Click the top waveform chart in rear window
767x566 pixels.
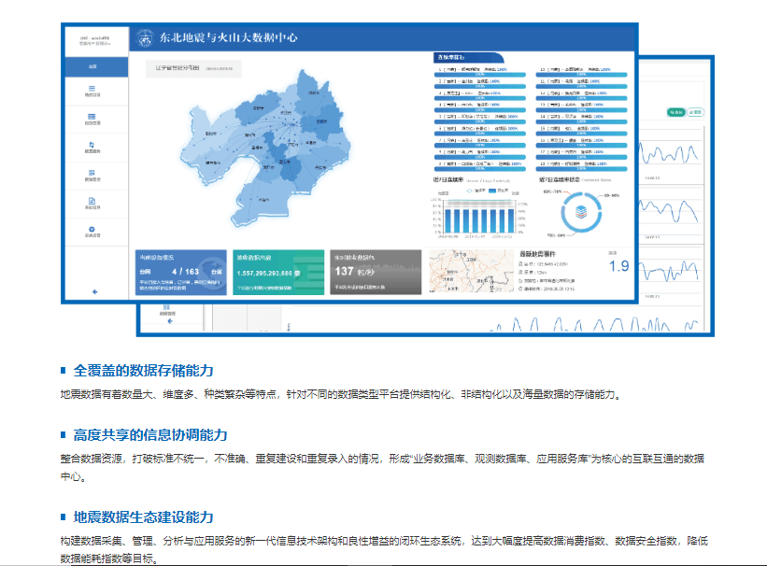pyautogui.click(x=670, y=154)
